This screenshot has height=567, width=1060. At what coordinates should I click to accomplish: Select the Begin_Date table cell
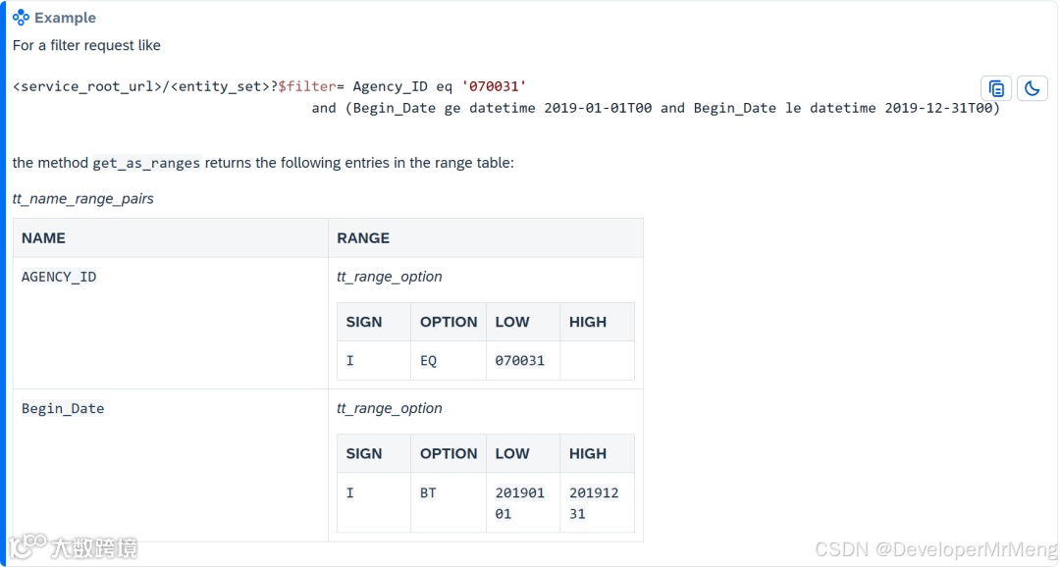(63, 408)
